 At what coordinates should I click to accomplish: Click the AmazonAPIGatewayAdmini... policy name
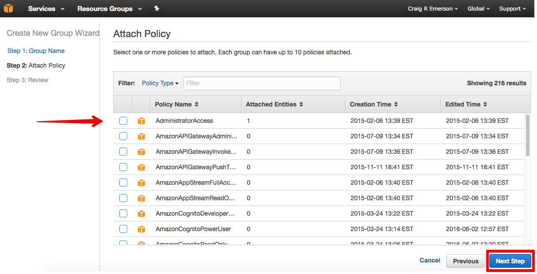click(196, 136)
